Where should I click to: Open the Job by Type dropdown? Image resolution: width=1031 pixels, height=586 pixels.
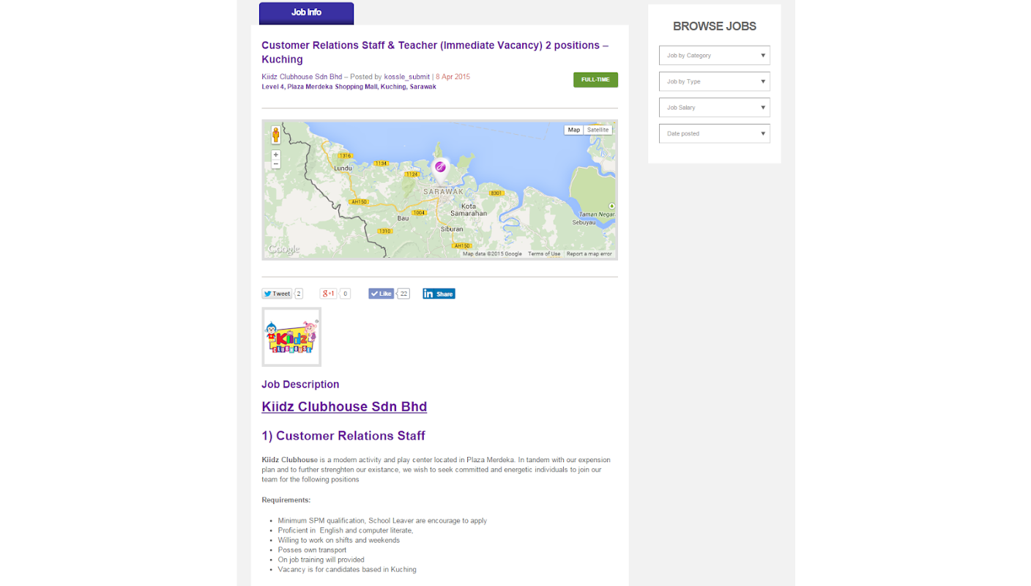point(715,81)
